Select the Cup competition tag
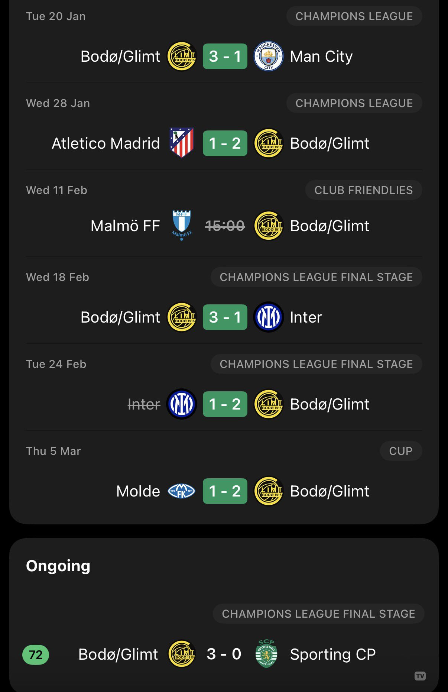Screen dimensions: 448x692 click(400, 451)
